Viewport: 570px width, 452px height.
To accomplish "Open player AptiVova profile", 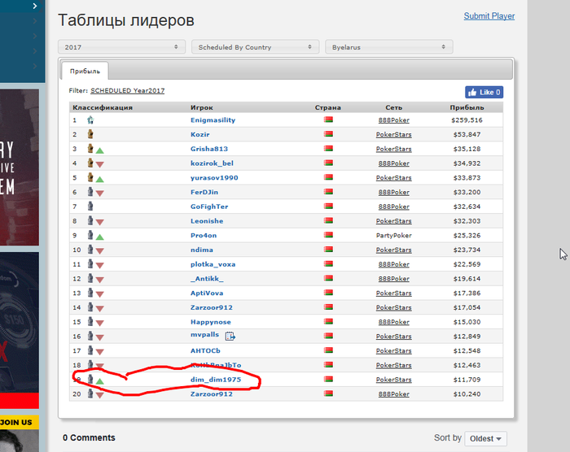I will pos(207,293).
